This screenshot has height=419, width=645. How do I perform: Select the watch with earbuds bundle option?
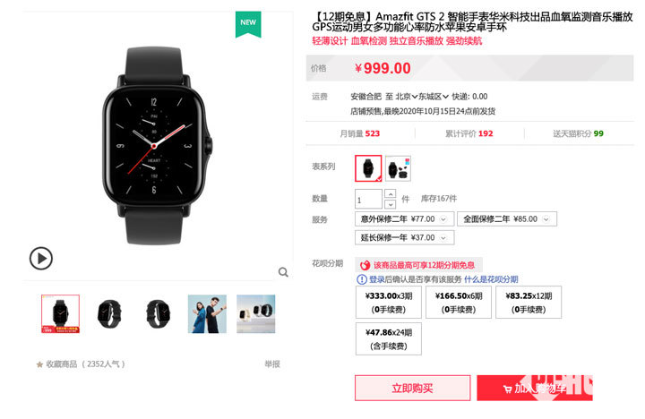(398, 168)
